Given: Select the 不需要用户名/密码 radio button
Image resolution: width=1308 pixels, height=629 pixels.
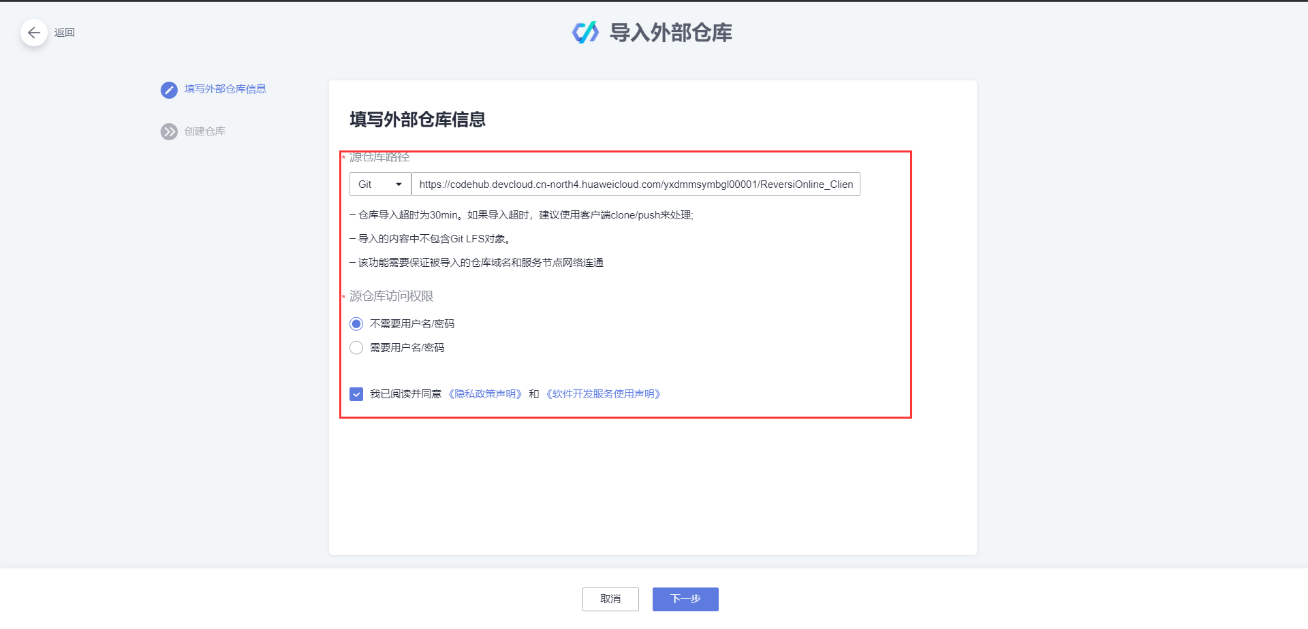Looking at the screenshot, I should [x=356, y=323].
